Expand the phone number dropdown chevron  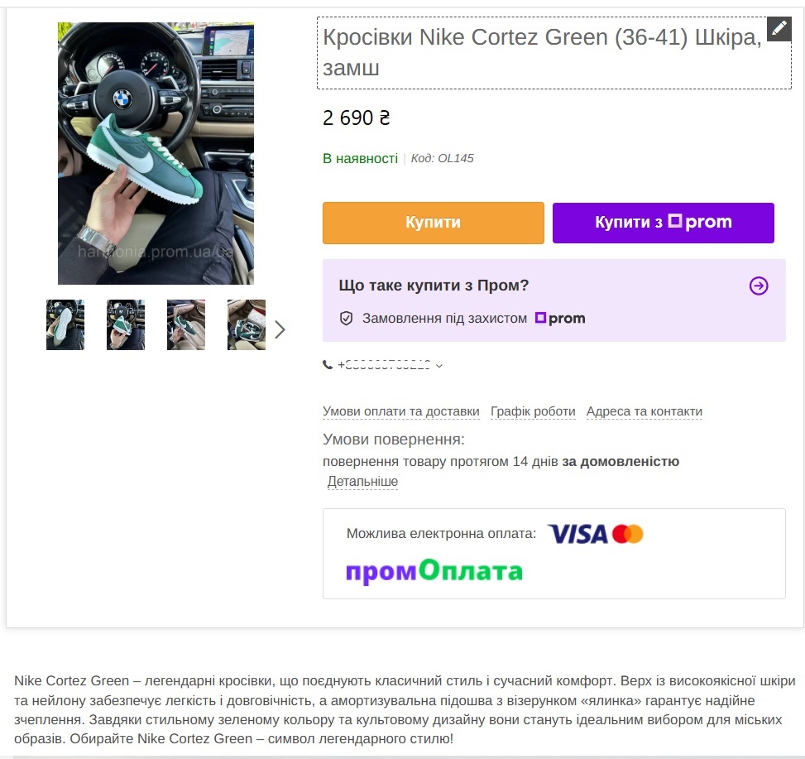(x=439, y=366)
